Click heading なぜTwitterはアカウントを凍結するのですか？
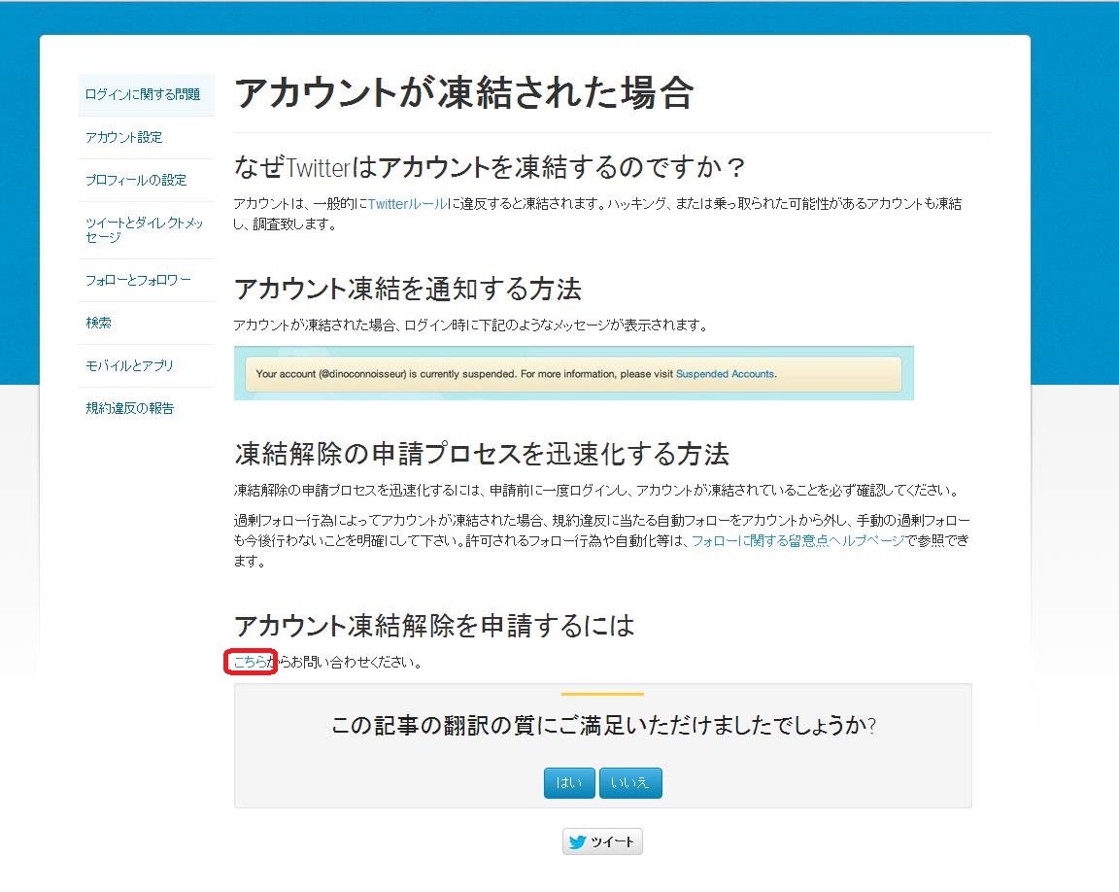This screenshot has width=1119, height=892. pos(490,168)
